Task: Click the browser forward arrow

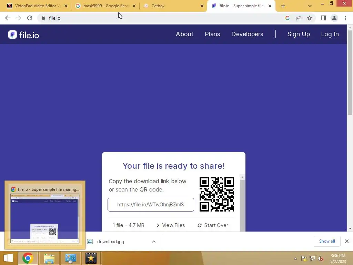Action: 19,18
